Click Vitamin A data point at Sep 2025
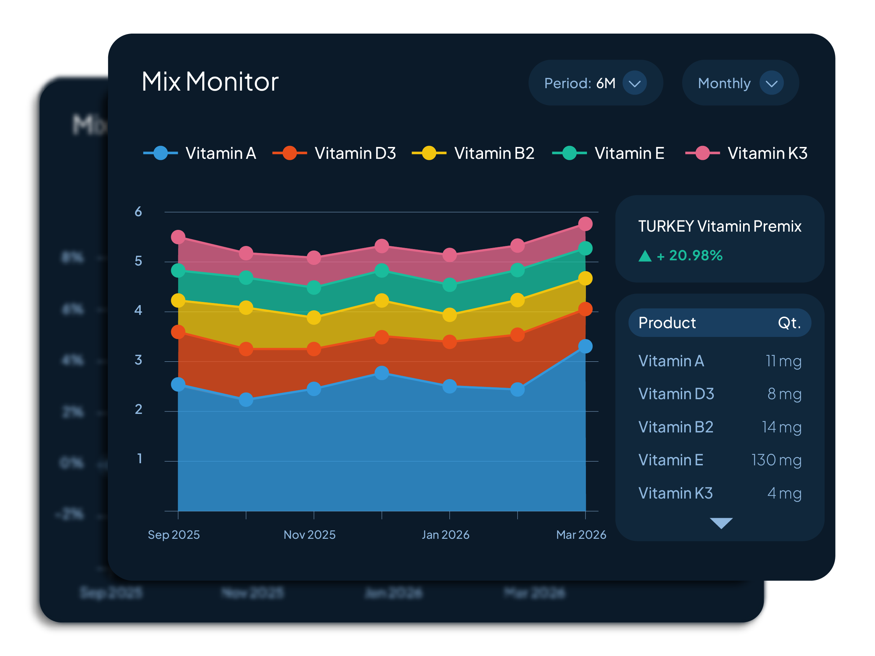 178,384
